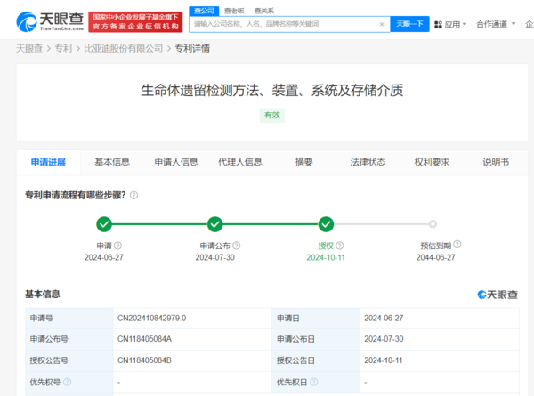Switch to the 代理人信息 tab
This screenshot has width=534, height=396.
(240, 162)
